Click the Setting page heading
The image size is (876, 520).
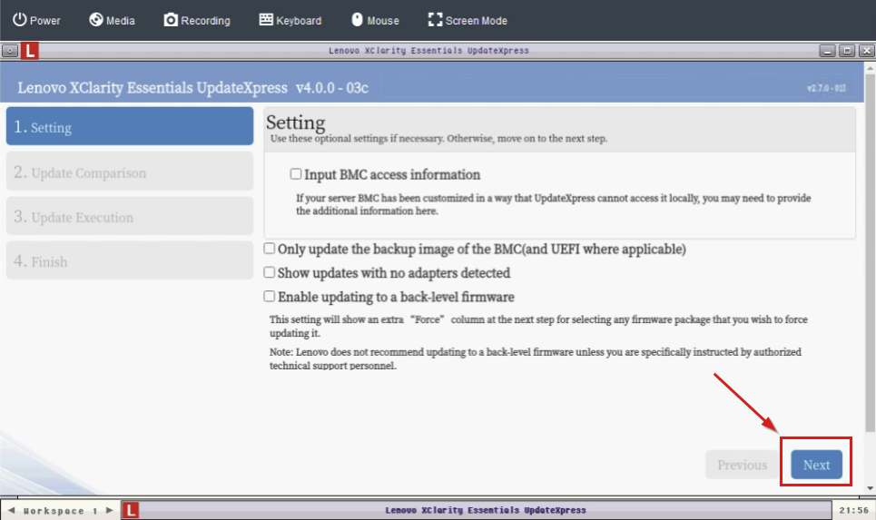[x=296, y=122]
